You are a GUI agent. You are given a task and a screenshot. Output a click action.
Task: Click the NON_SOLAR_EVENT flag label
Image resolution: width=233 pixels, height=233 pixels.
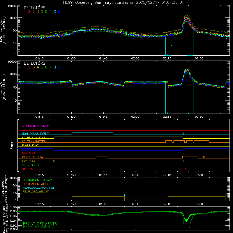pos(35,134)
